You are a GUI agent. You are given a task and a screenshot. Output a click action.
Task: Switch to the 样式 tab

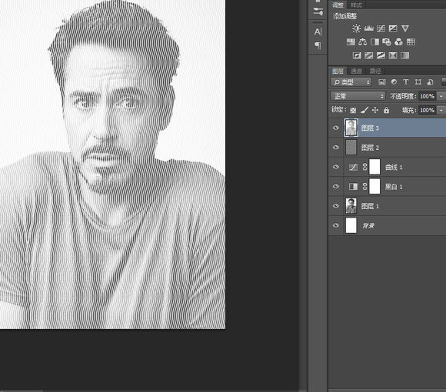(x=356, y=5)
